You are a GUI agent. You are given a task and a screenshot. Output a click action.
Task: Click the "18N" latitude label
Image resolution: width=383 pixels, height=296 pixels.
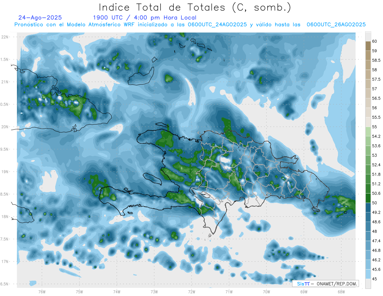click(x=5, y=216)
